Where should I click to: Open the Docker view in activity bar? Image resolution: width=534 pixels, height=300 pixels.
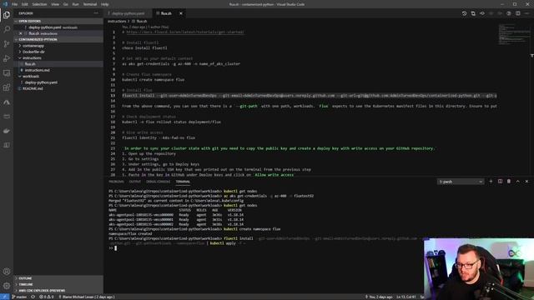click(7, 131)
